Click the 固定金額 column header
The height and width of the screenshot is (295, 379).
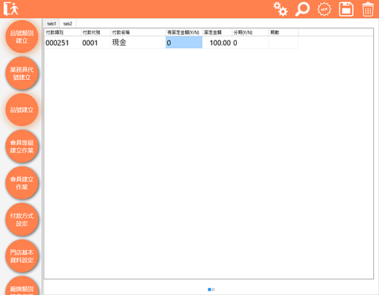[217, 32]
